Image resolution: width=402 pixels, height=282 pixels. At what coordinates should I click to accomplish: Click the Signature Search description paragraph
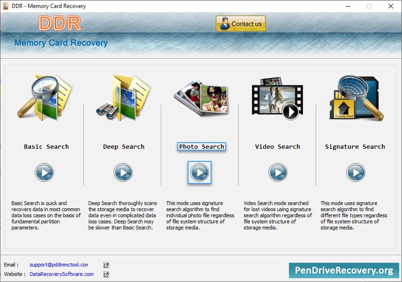[x=354, y=215]
